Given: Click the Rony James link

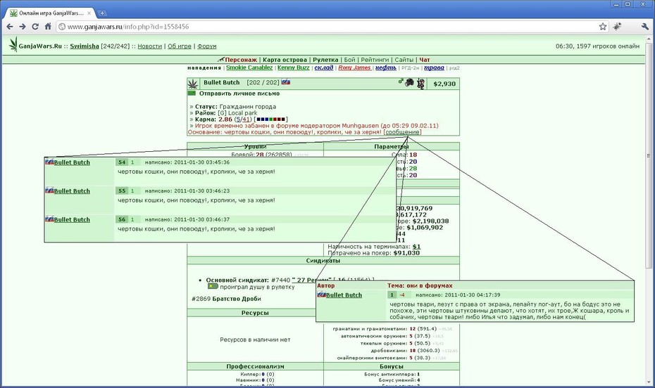Looking at the screenshot, I should point(354,67).
